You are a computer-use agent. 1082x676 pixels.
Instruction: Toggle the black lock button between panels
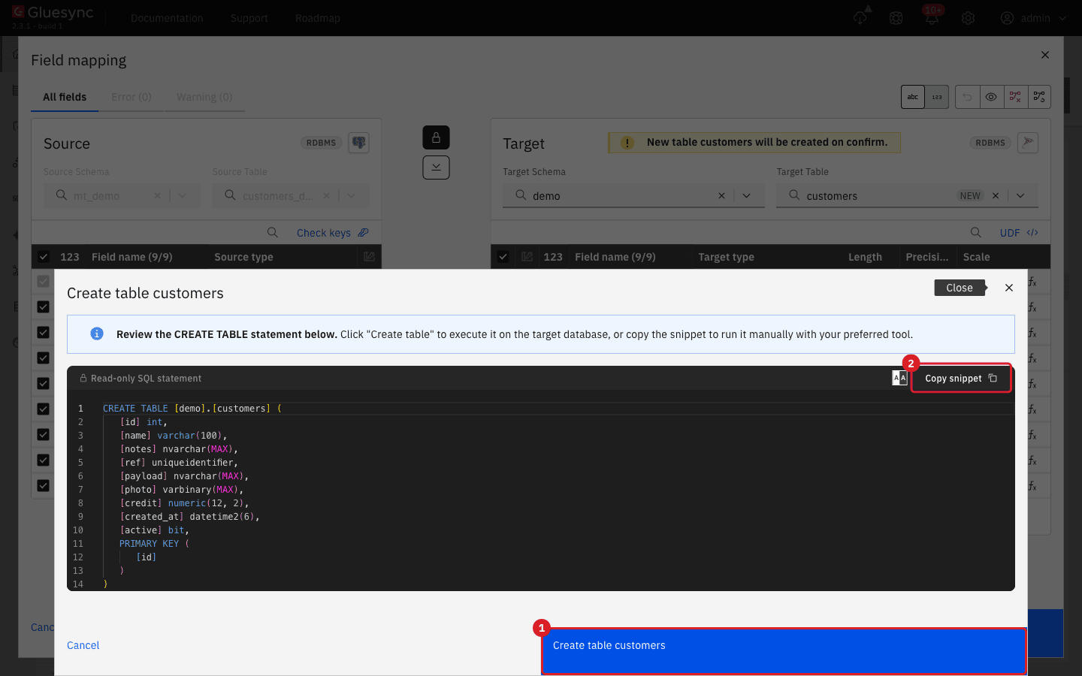pyautogui.click(x=436, y=137)
